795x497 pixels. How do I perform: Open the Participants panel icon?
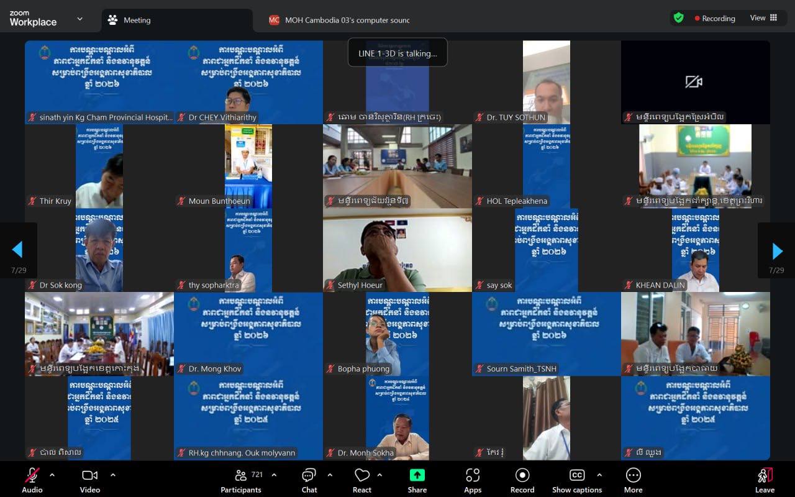tap(241, 476)
